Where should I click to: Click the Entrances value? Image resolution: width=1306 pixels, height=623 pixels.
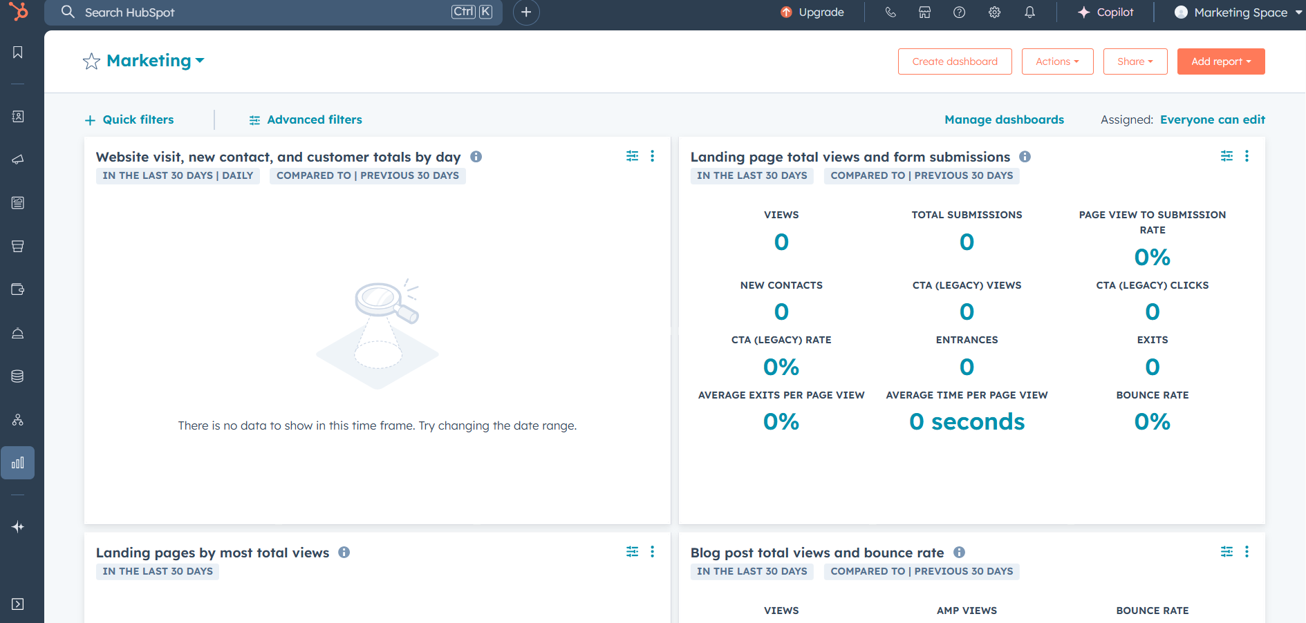tap(967, 367)
